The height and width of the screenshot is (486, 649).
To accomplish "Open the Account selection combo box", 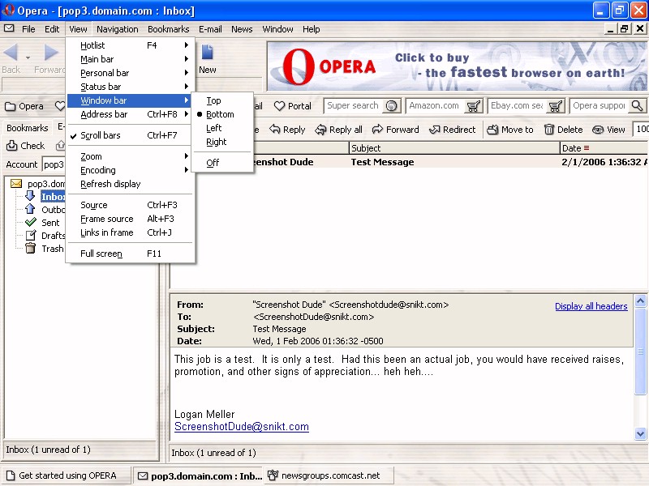I will coord(54,164).
